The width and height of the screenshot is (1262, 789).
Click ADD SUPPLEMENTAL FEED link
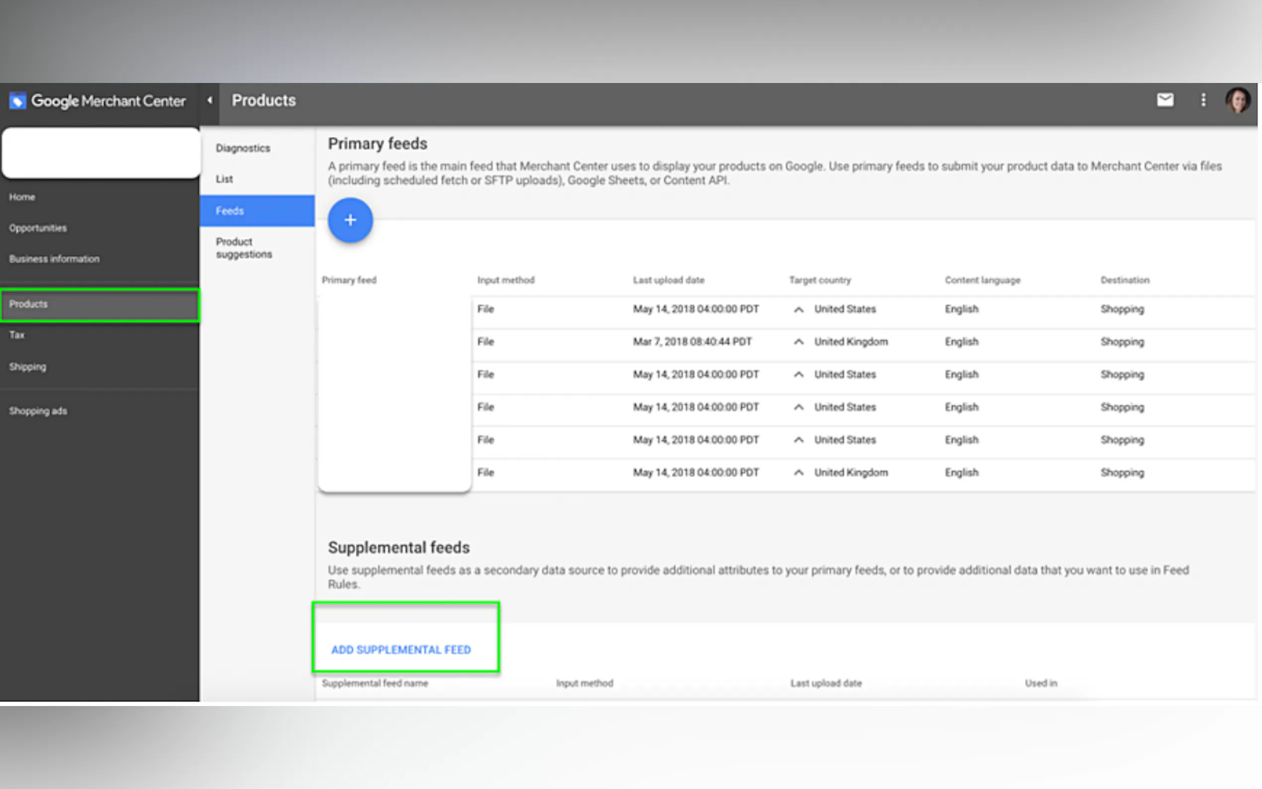click(400, 650)
